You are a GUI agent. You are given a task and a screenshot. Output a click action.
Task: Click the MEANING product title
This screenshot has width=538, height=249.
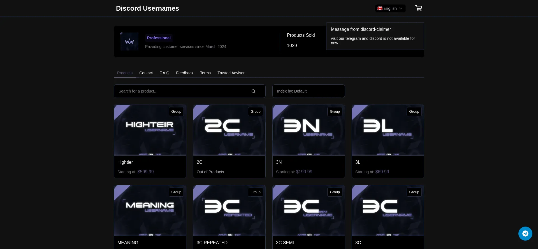(x=128, y=243)
